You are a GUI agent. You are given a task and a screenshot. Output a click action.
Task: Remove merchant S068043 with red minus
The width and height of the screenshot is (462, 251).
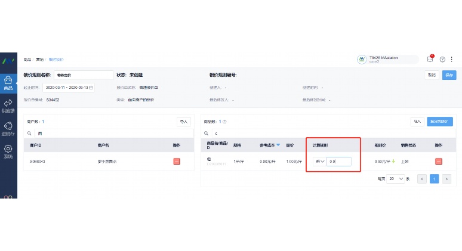coord(177,161)
